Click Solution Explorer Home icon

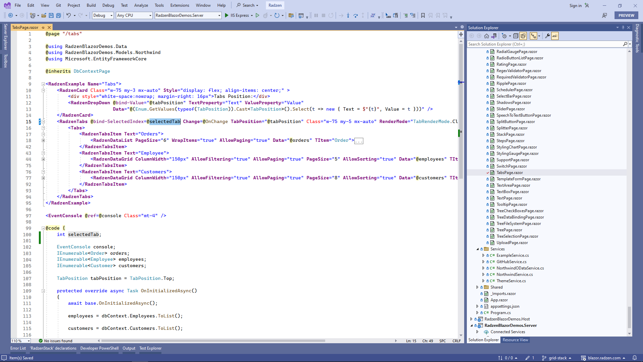(487, 36)
